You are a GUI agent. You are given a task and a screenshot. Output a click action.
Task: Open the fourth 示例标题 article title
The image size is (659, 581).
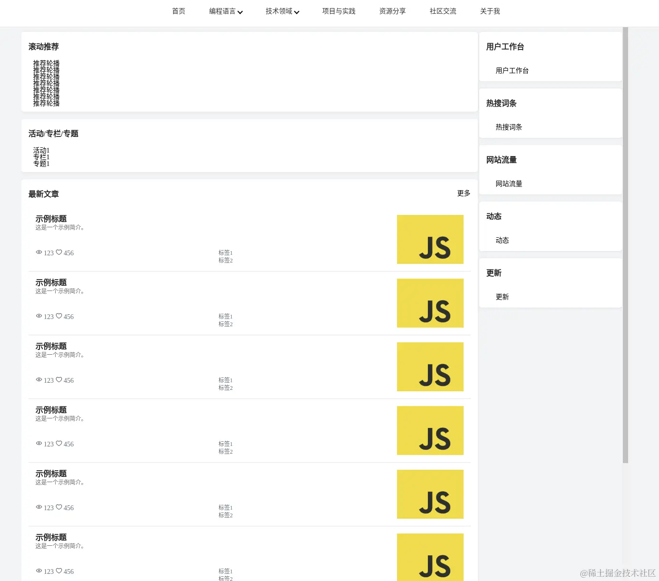[x=51, y=410]
